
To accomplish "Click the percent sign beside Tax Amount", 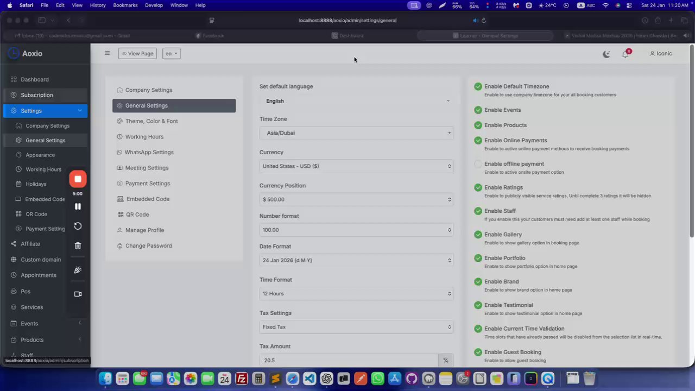I will 446,360.
